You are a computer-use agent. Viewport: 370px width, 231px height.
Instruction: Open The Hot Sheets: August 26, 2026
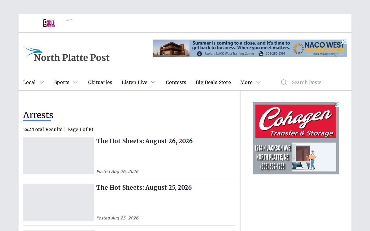tap(144, 141)
